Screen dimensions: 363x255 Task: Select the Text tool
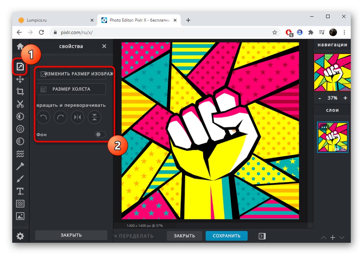click(20, 191)
